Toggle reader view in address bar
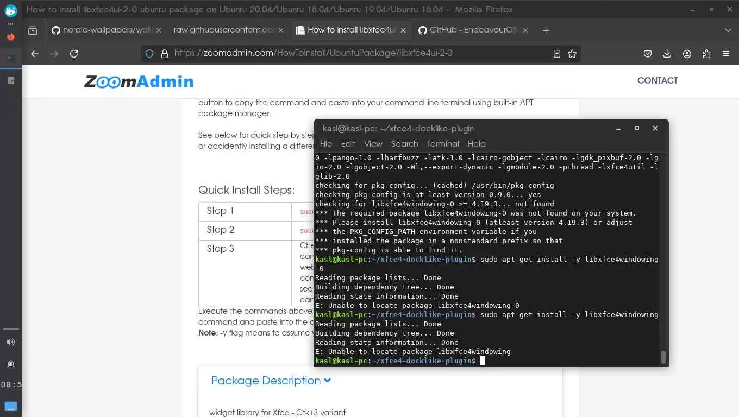The image size is (739, 417). (557, 54)
